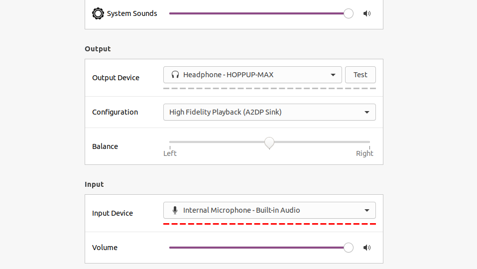Click the input Volume slider handle

pyautogui.click(x=349, y=248)
